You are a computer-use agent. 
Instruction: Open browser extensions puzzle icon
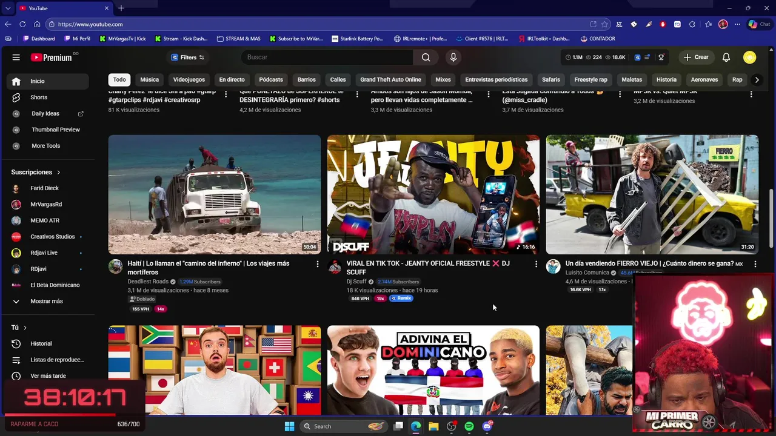(x=692, y=24)
